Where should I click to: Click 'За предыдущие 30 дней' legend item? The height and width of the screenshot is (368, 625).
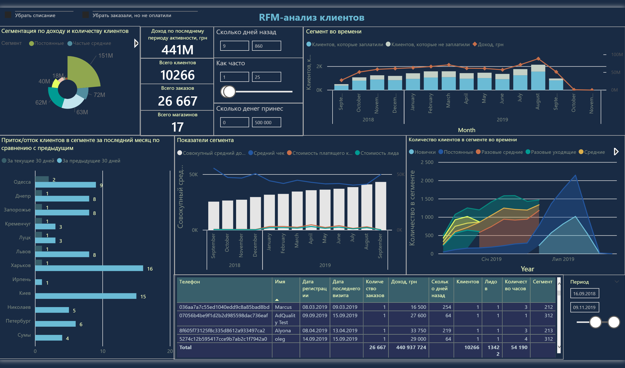coord(89,161)
